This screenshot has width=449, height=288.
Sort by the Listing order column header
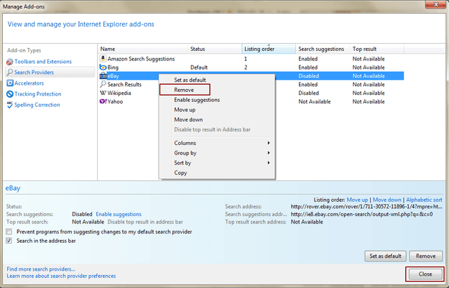pos(269,49)
